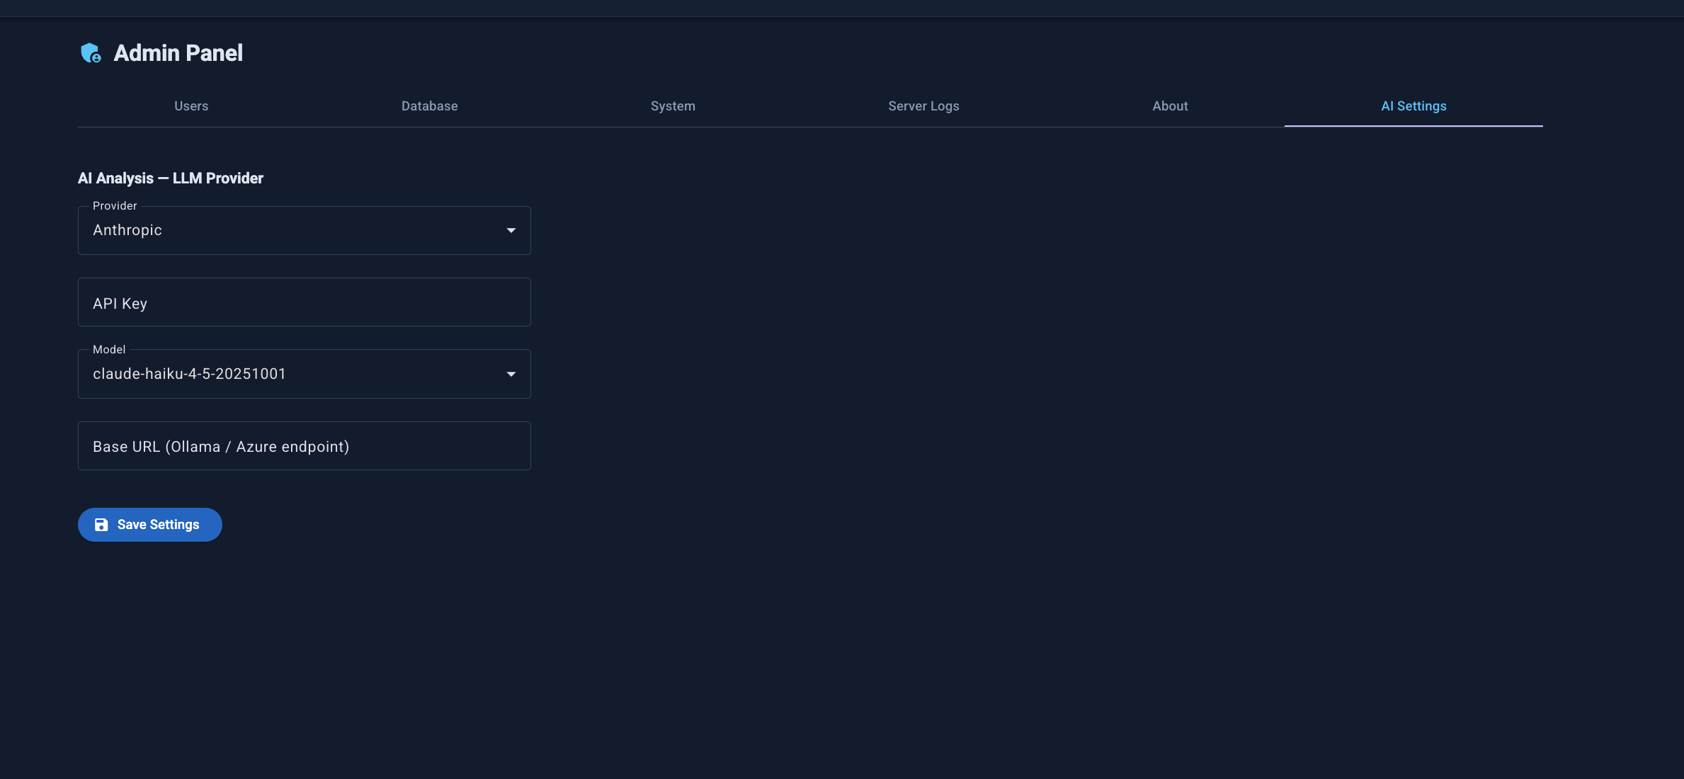Switch to the Database tab
The height and width of the screenshot is (779, 1684).
point(430,106)
